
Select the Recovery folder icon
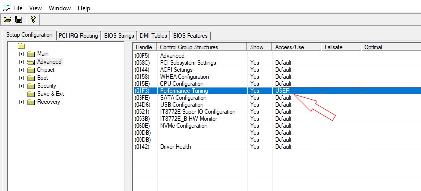[x=31, y=102]
